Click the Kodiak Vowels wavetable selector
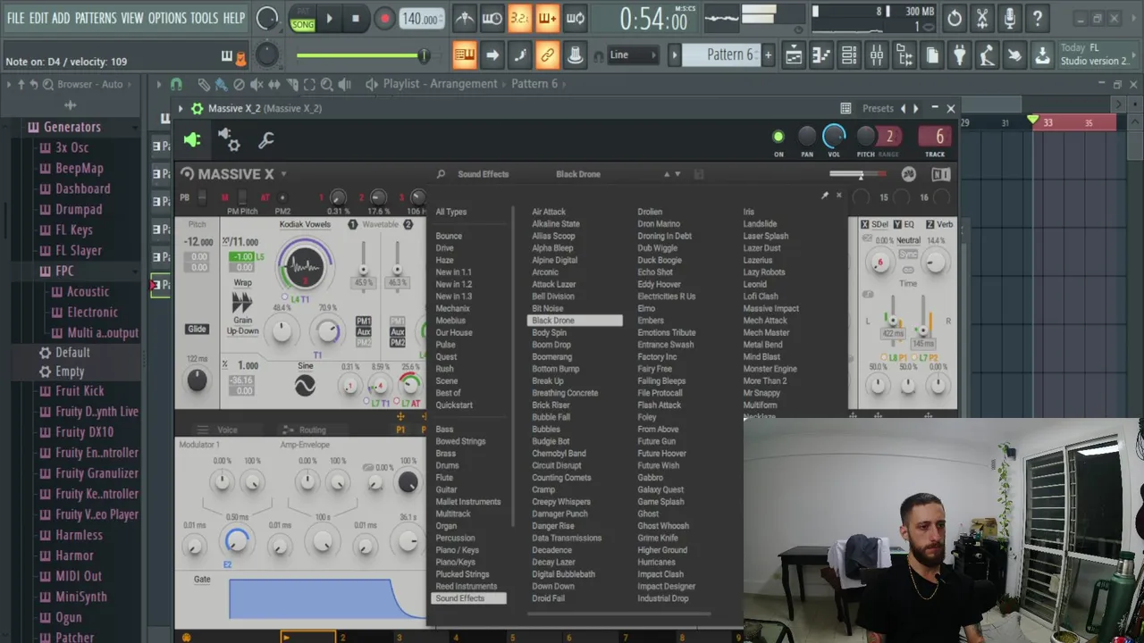The width and height of the screenshot is (1144, 643). click(x=305, y=224)
